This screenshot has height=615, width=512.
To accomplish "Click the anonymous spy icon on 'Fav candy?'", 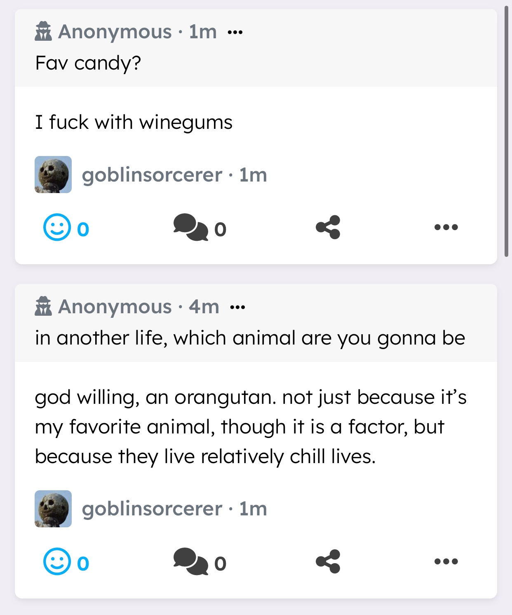I will point(43,32).
